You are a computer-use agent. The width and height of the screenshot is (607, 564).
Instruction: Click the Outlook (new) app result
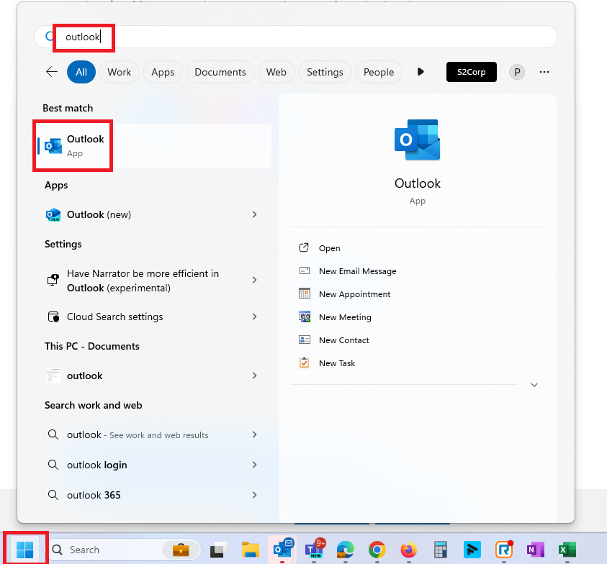151,214
